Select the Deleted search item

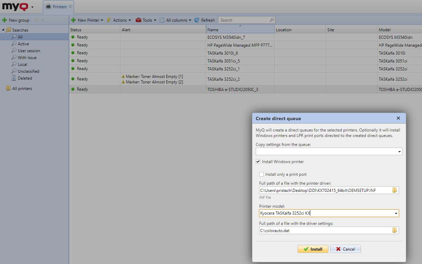[25, 78]
